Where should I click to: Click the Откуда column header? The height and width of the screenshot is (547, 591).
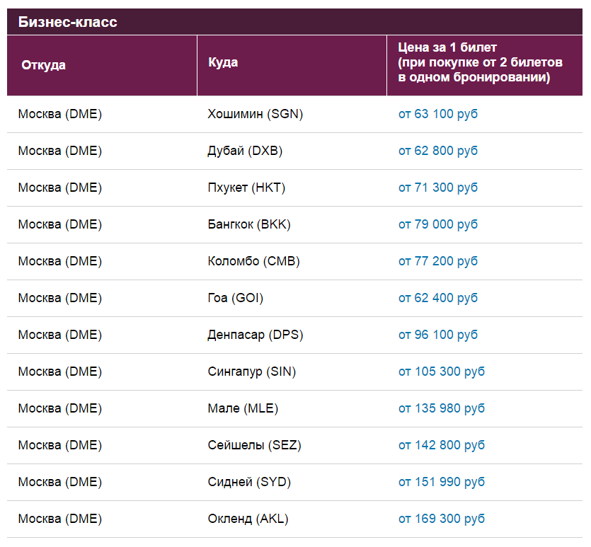44,65
